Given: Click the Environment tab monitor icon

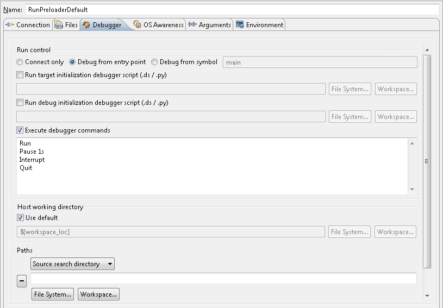Looking at the screenshot, I should (x=240, y=24).
